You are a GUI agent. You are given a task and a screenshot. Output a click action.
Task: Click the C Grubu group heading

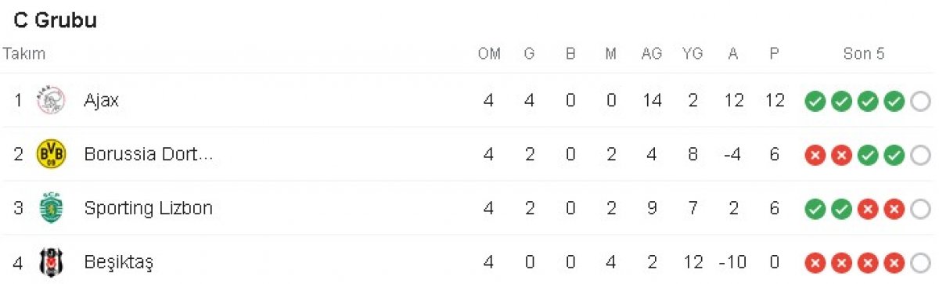tap(55, 21)
